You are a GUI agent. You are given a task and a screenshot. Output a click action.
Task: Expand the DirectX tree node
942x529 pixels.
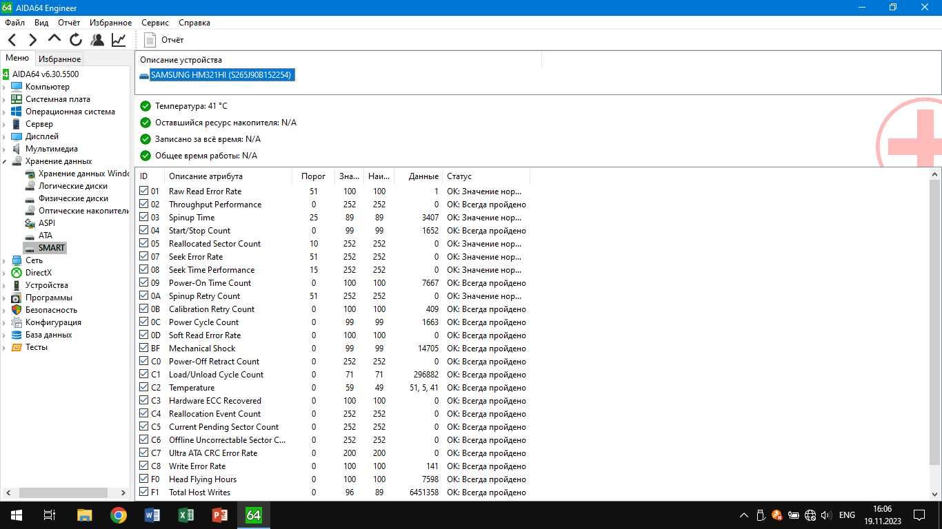5,273
